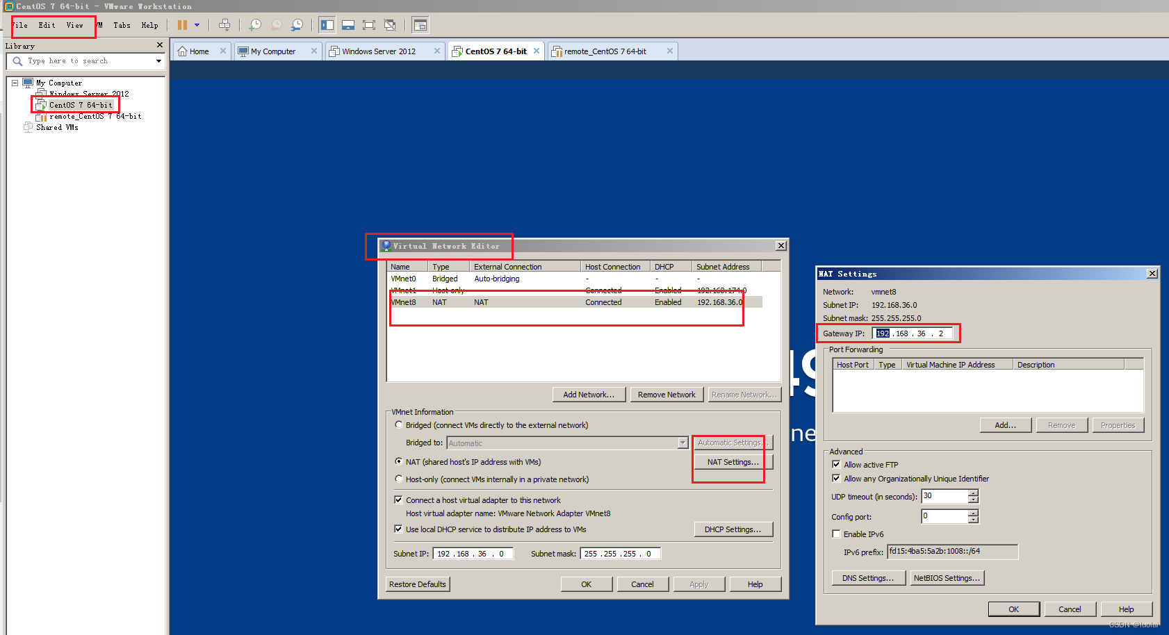Open NAT Settings... button

pos(733,462)
